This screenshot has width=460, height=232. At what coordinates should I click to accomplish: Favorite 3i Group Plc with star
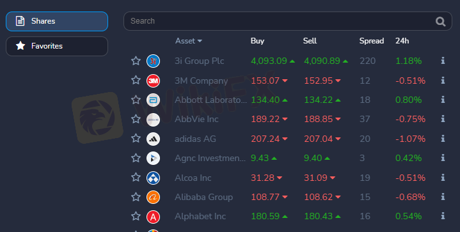pos(136,61)
